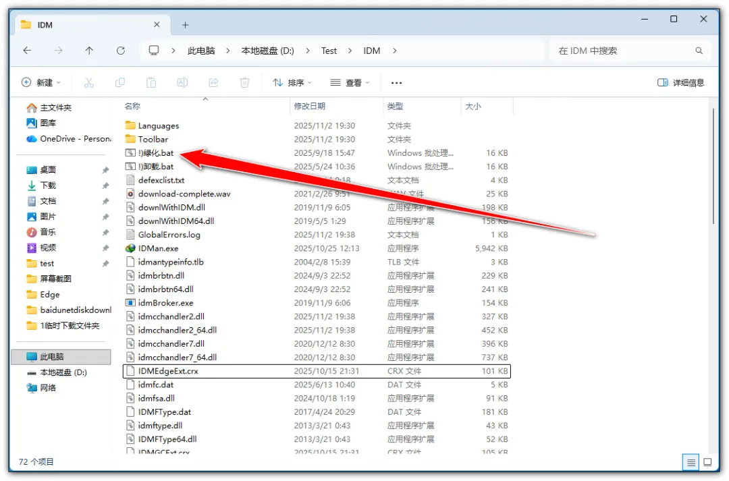Expand chevron after 本地磁盘 (D:) breadcrumb
This screenshot has width=729, height=481.
pyautogui.click(x=307, y=51)
